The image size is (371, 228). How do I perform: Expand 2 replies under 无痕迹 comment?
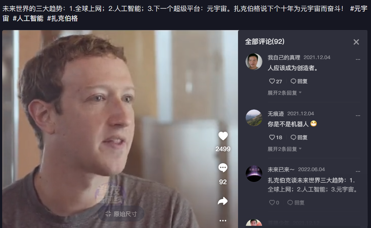tap(285, 149)
